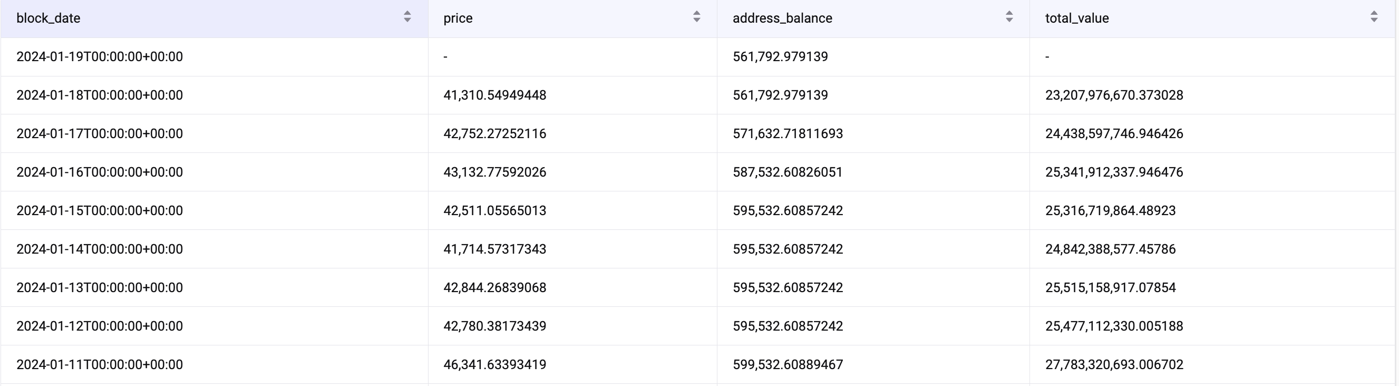The width and height of the screenshot is (1399, 386).
Task: Select price value 42,752.27252116
Action: tap(495, 134)
